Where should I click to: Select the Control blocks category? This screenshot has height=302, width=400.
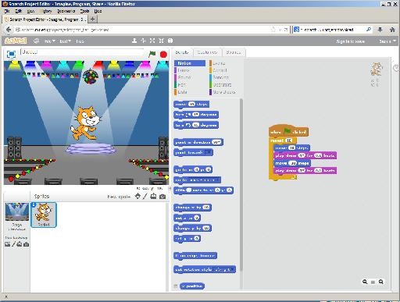(x=220, y=70)
